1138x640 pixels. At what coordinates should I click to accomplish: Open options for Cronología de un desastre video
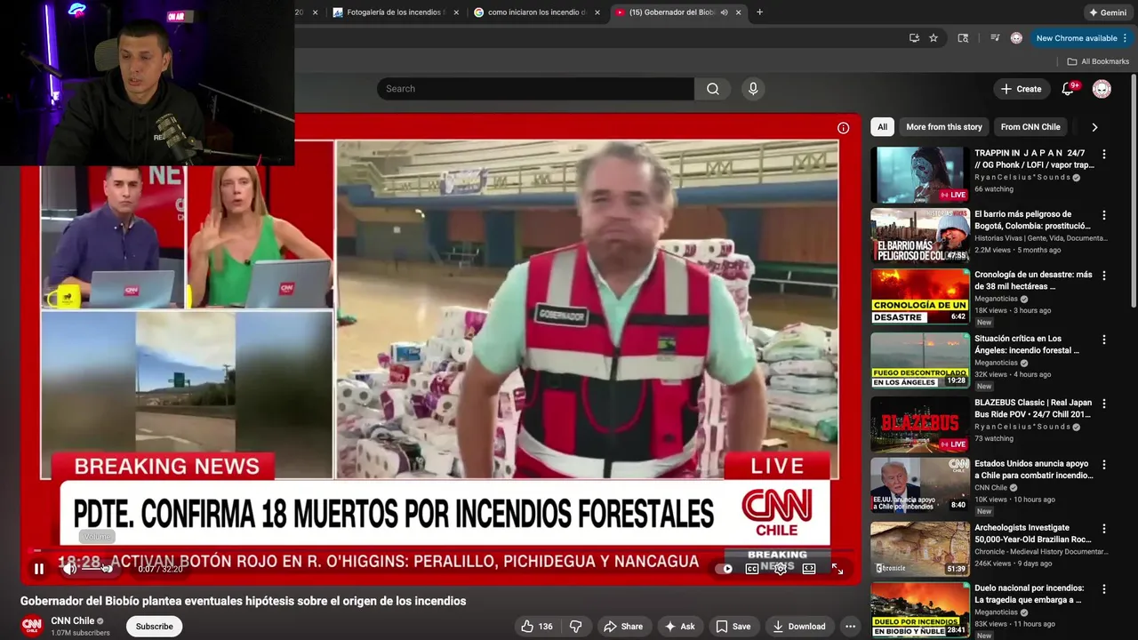(1104, 276)
